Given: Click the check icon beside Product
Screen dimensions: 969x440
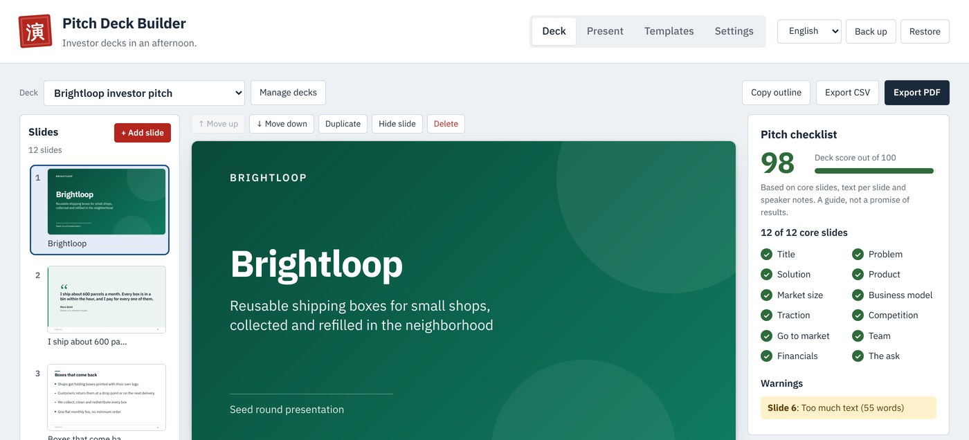Looking at the screenshot, I should pos(858,274).
